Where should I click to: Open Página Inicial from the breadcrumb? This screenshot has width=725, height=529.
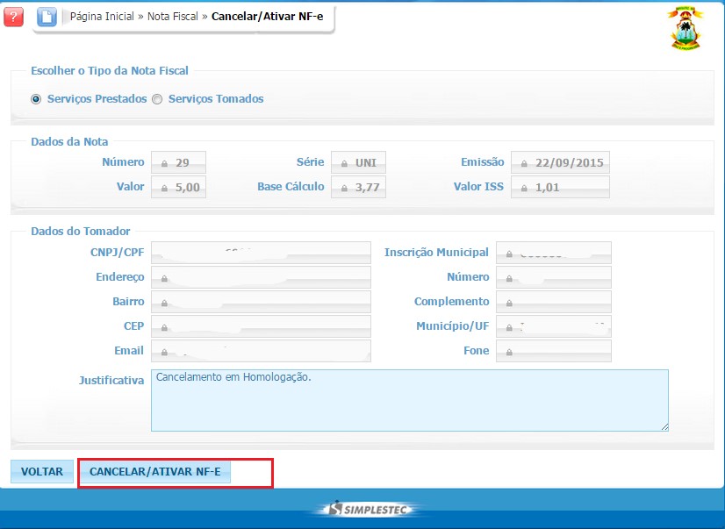pos(102,17)
